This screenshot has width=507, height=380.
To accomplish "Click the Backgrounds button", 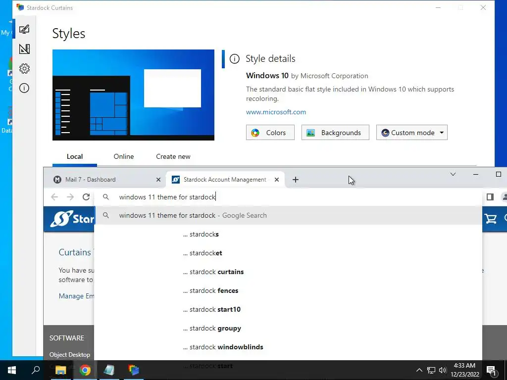I will [x=335, y=133].
